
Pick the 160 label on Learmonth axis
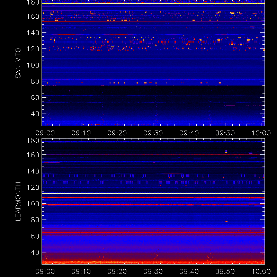33,155
